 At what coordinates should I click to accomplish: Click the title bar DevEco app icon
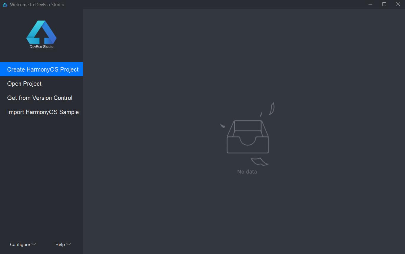[5, 4]
